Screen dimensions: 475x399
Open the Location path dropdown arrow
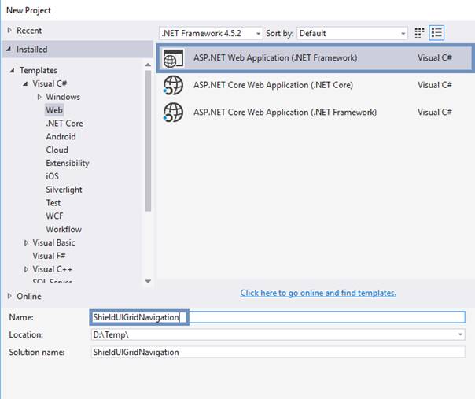[x=460, y=334]
